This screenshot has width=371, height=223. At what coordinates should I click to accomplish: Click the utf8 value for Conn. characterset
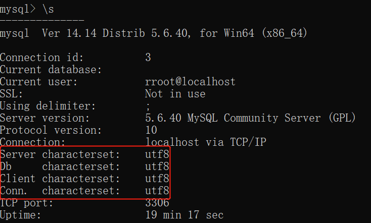[157, 191]
